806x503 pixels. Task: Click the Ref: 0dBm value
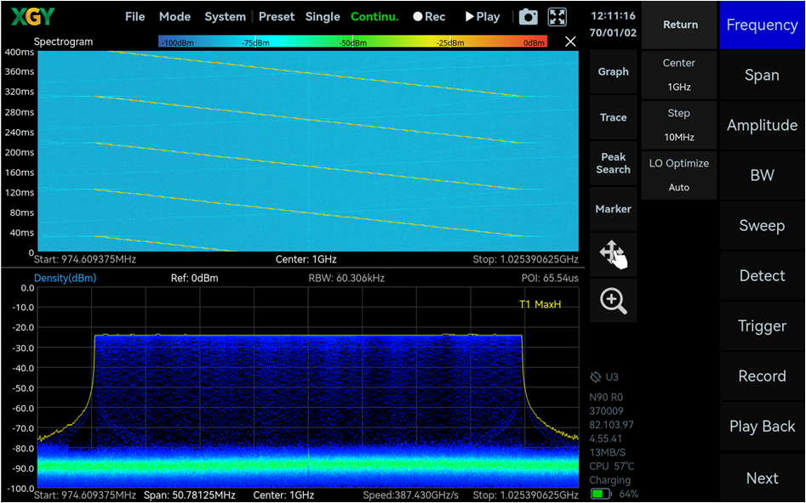[x=194, y=278]
